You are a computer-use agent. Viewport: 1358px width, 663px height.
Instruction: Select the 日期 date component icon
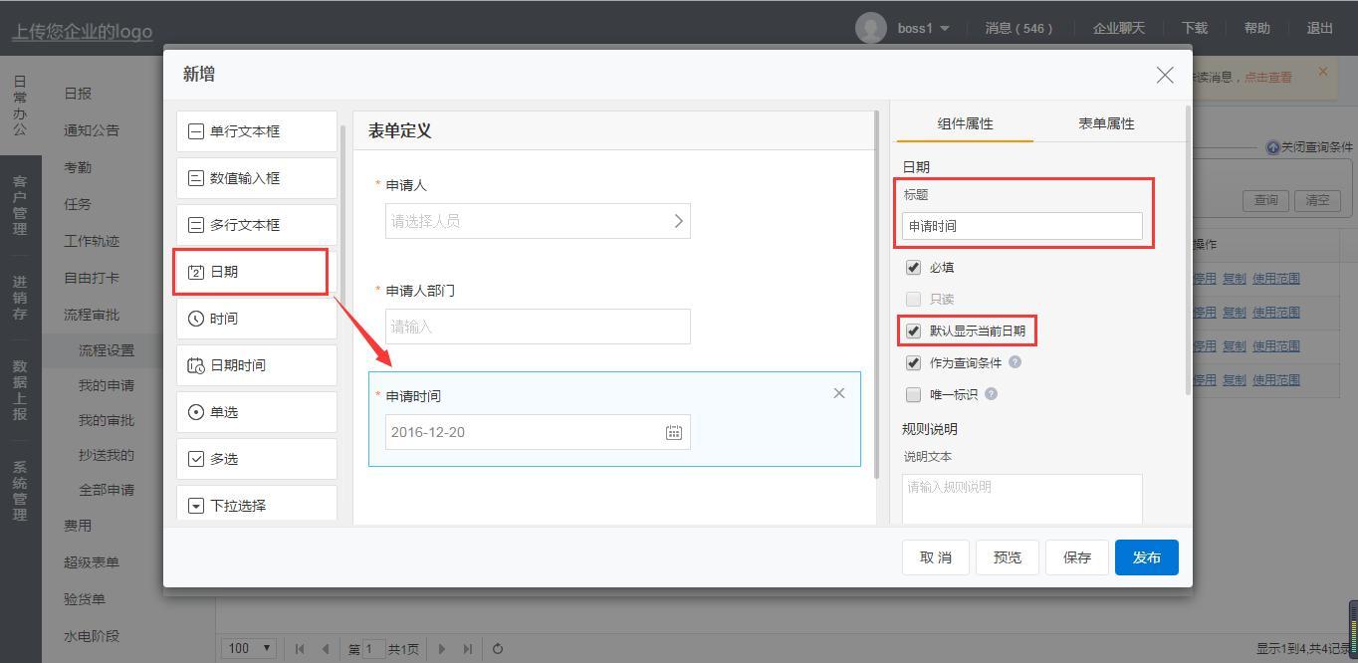pyautogui.click(x=196, y=272)
